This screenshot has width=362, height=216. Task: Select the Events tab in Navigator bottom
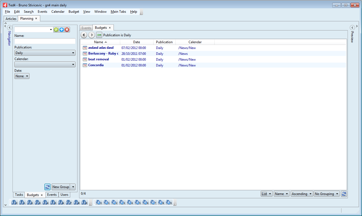[x=52, y=195]
